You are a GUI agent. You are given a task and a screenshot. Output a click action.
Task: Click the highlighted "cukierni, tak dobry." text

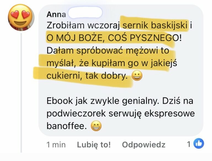point(87,76)
